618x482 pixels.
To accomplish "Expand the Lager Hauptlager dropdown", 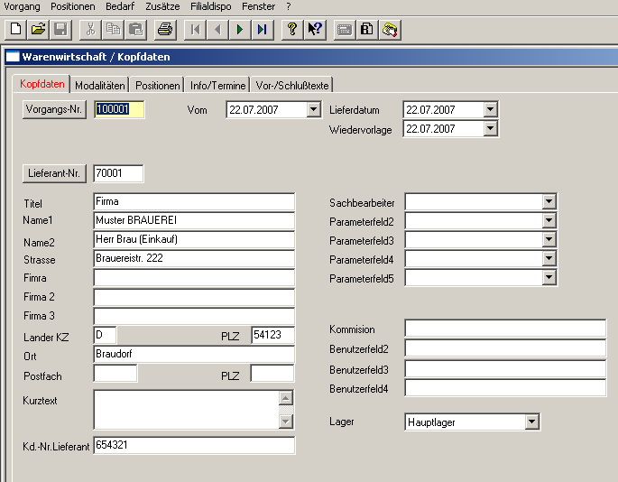I will tap(531, 422).
